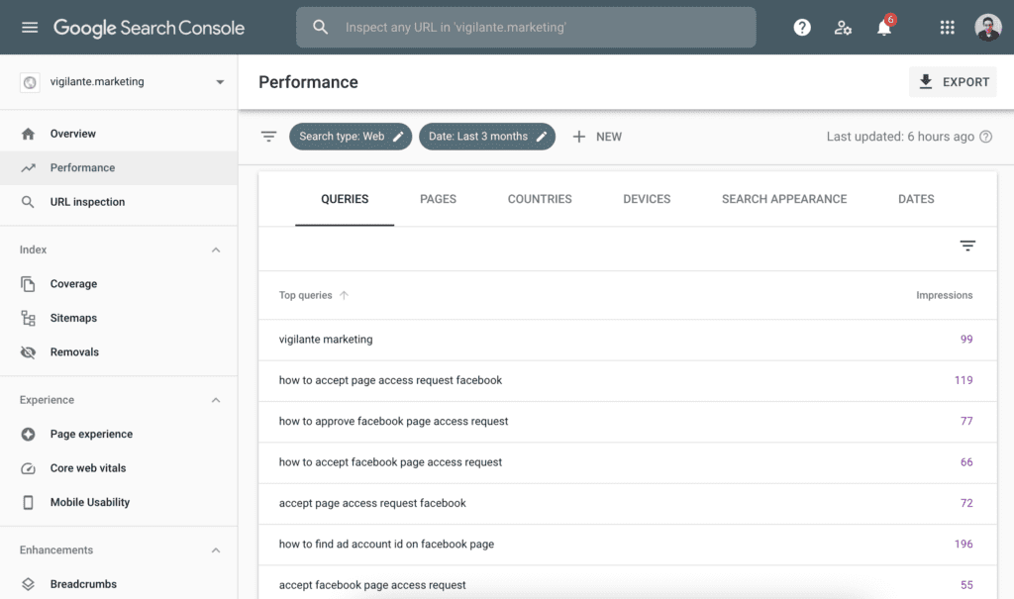This screenshot has width=1014, height=599.
Task: Open Sitemaps in the sidebar
Action: (x=119, y=318)
